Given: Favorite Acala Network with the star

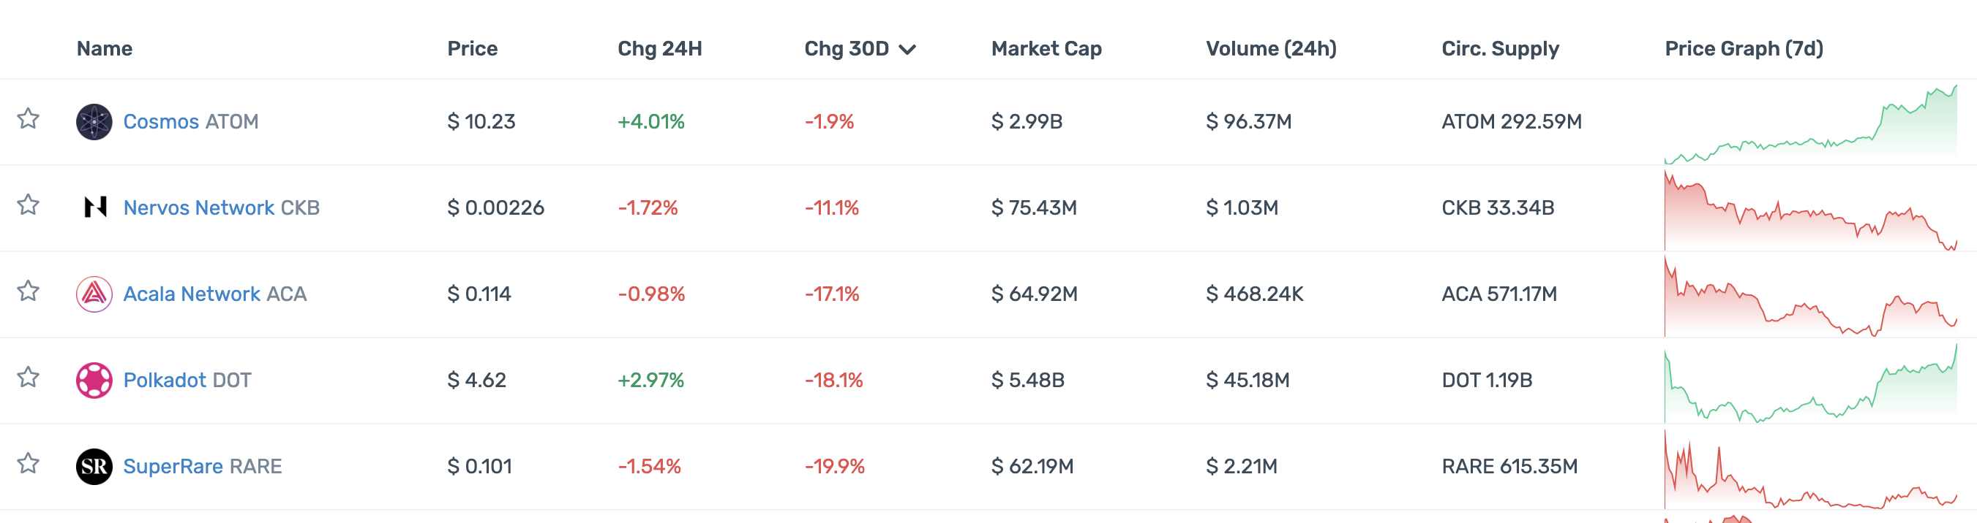Looking at the screenshot, I should tap(29, 291).
